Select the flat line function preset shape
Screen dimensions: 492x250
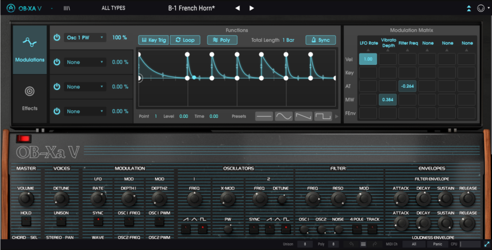click(264, 116)
